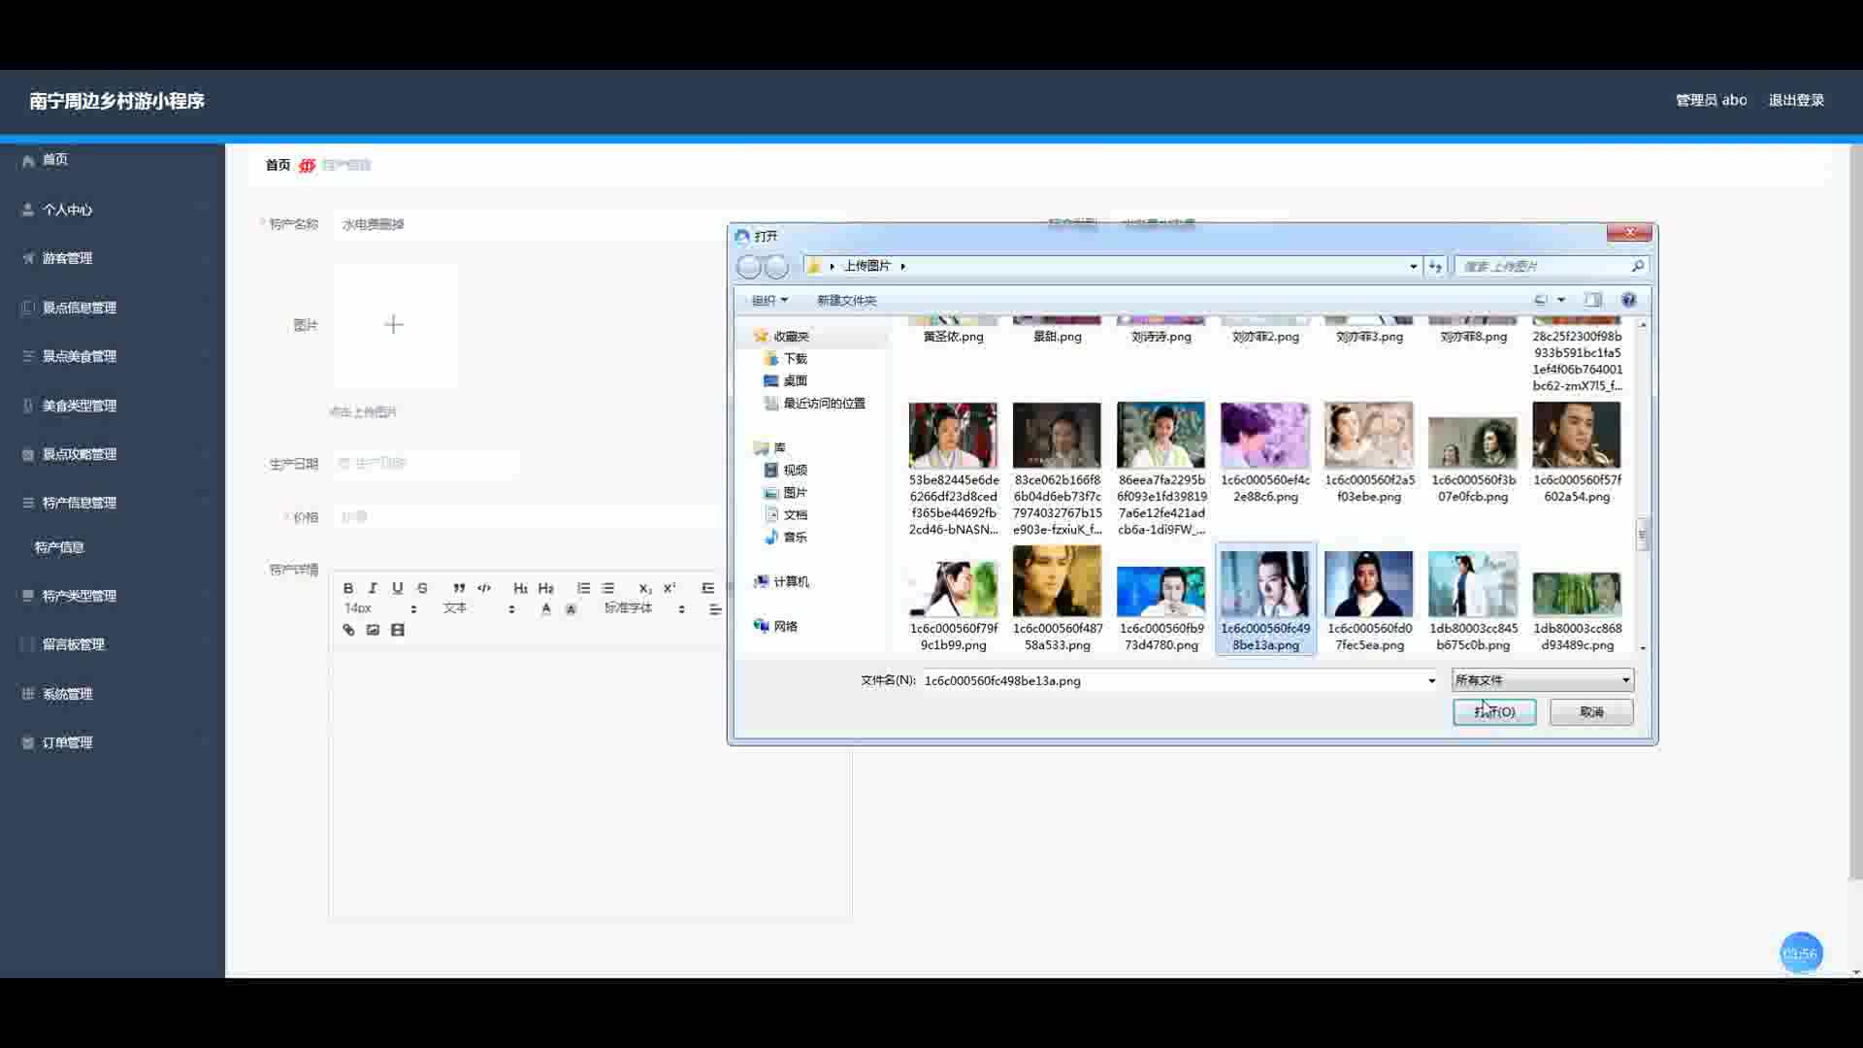Apply superscript in the editor

[x=670, y=588]
